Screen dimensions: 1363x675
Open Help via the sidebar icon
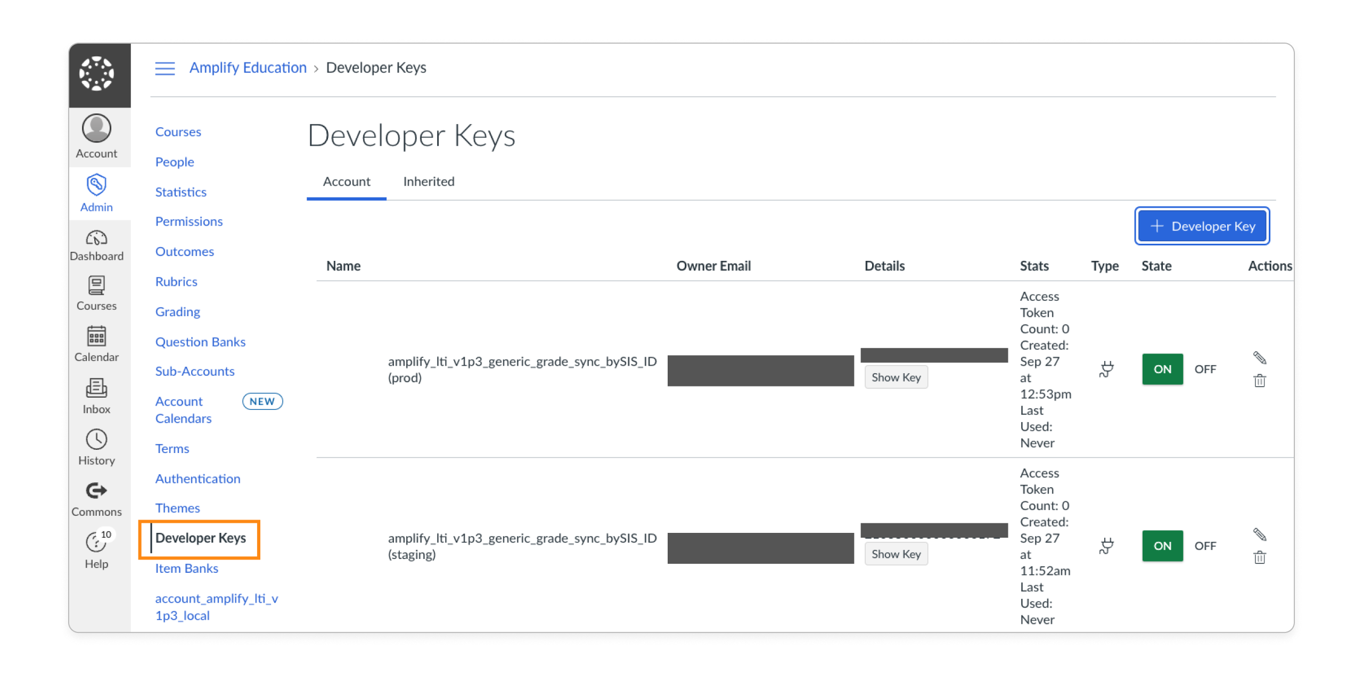click(x=95, y=542)
